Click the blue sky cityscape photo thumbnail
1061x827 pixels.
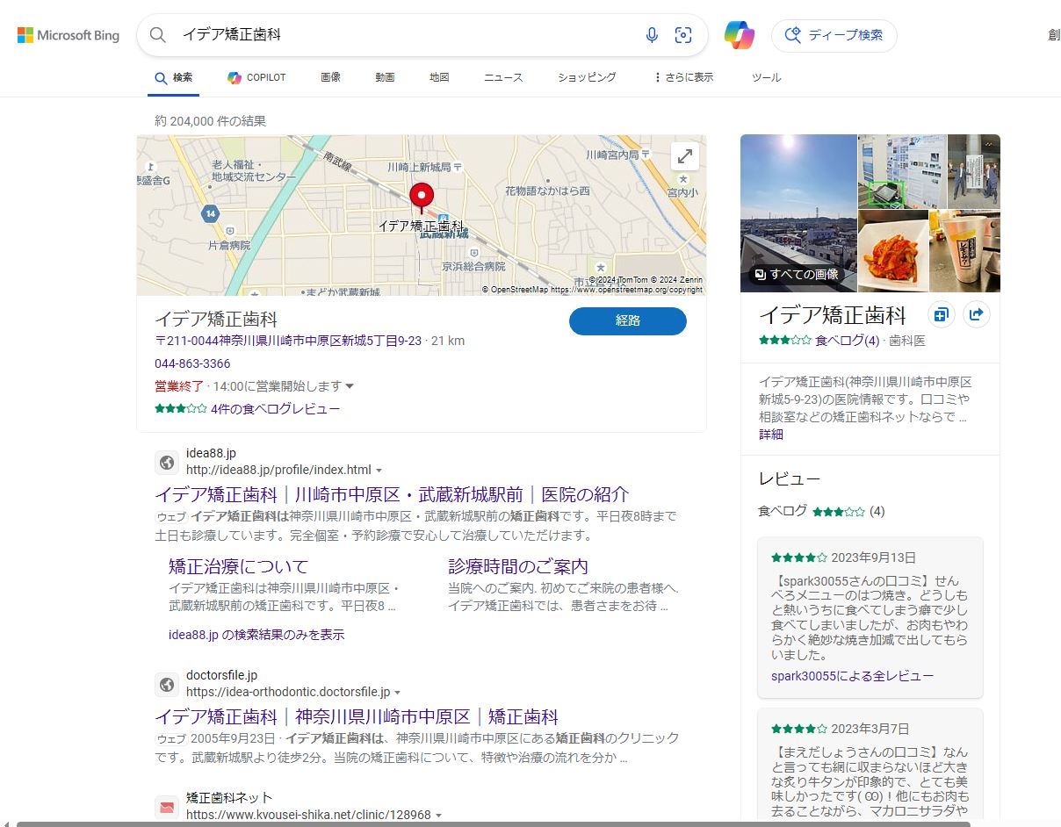[798, 213]
